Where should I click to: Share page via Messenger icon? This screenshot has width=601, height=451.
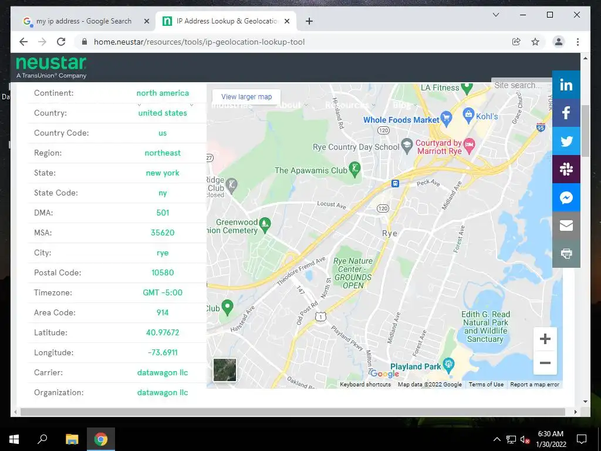click(566, 197)
